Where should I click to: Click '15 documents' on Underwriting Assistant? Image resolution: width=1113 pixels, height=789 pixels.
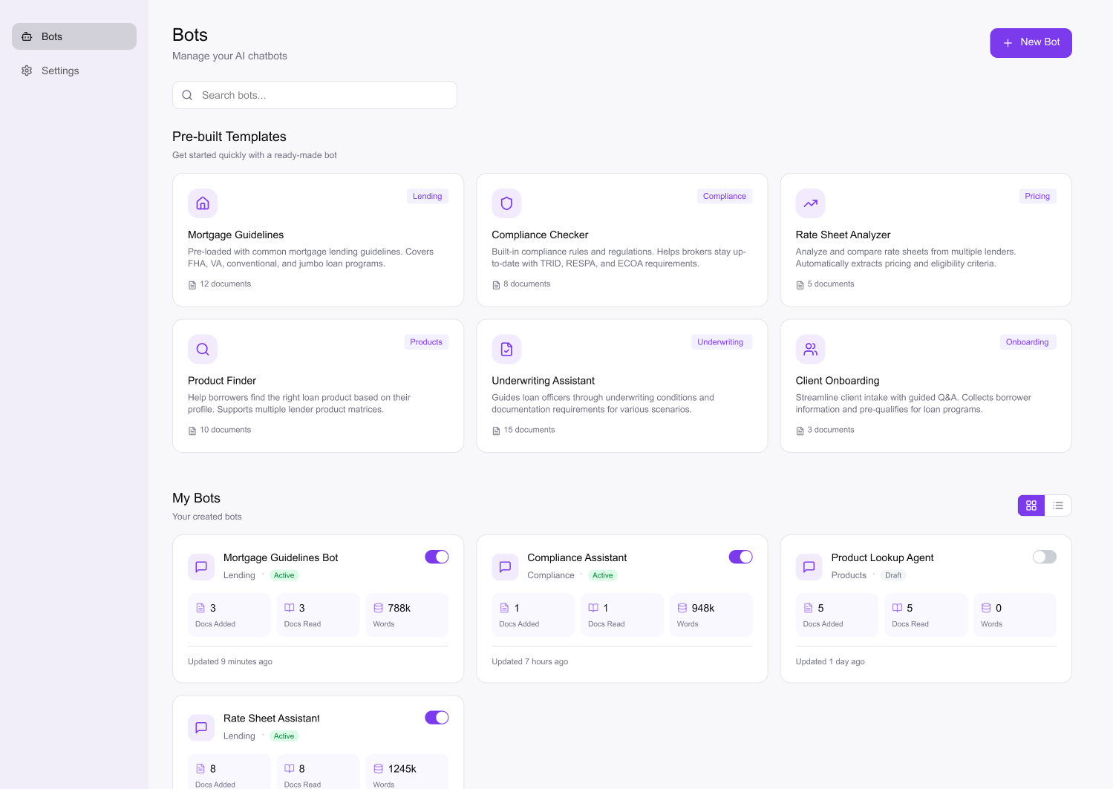[x=529, y=430]
